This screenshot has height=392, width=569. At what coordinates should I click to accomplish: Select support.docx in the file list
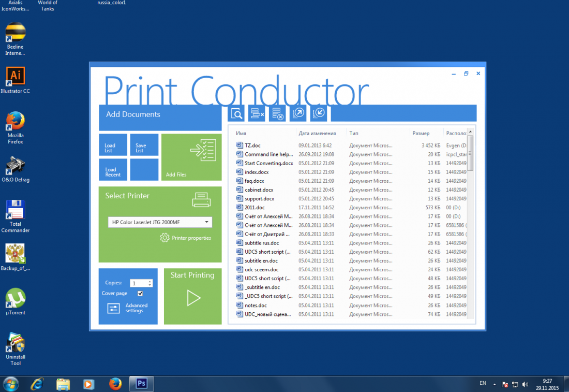click(x=351, y=198)
